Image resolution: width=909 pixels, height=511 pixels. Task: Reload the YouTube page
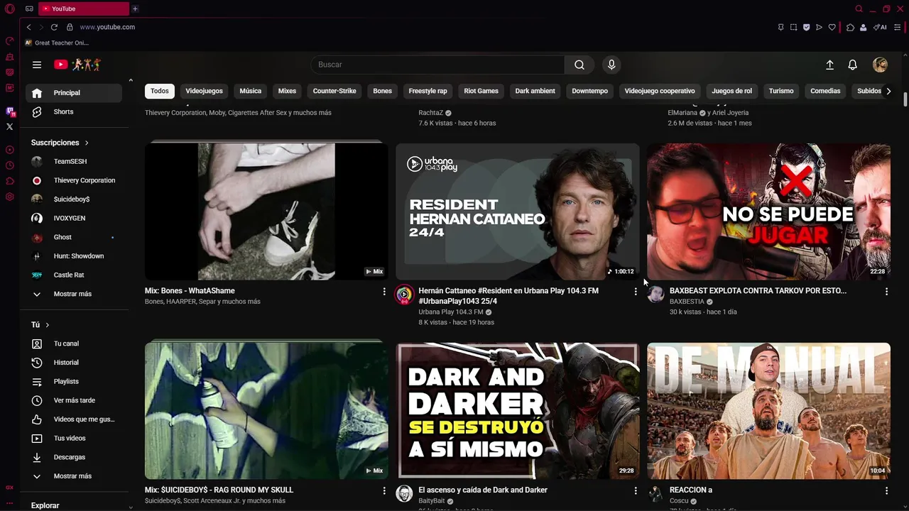(54, 27)
